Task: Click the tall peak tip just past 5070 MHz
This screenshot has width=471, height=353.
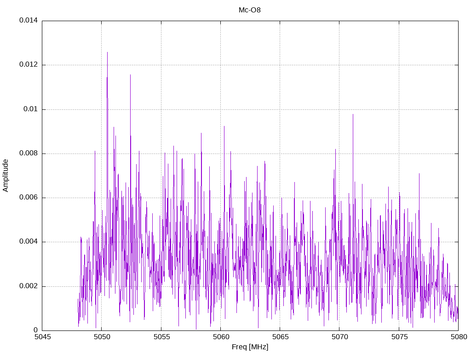Action: pos(353,114)
